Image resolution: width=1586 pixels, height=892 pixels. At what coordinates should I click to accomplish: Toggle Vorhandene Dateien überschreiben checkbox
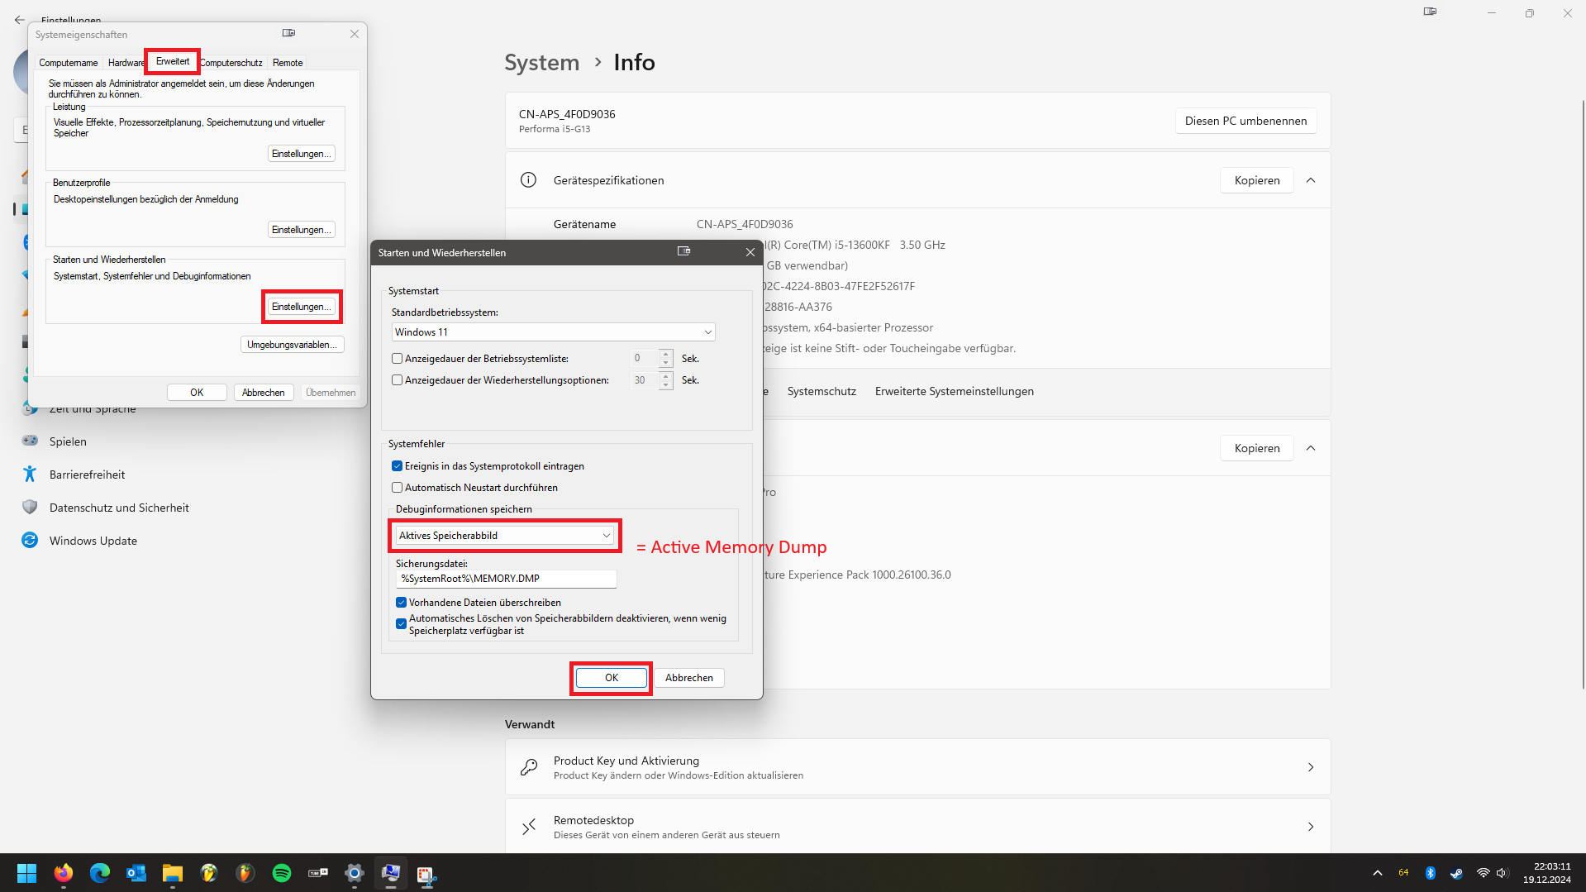[x=402, y=603]
